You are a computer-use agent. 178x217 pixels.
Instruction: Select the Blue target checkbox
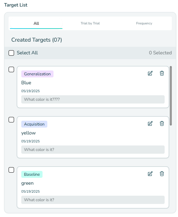click(x=11, y=69)
